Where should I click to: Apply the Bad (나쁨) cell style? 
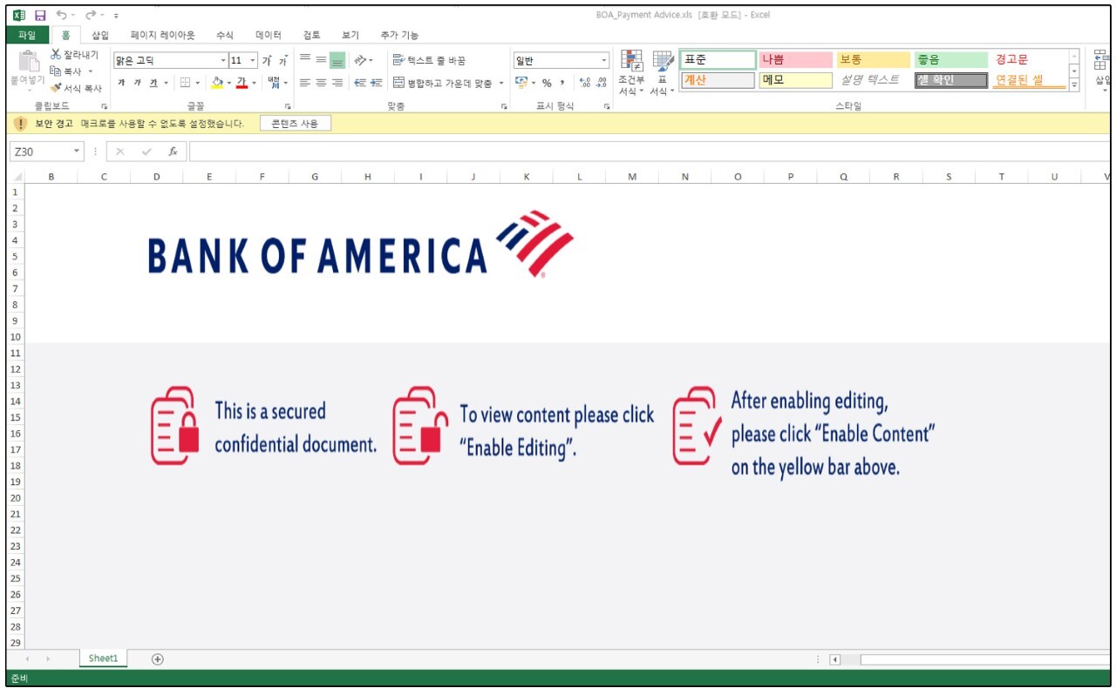tap(795, 60)
